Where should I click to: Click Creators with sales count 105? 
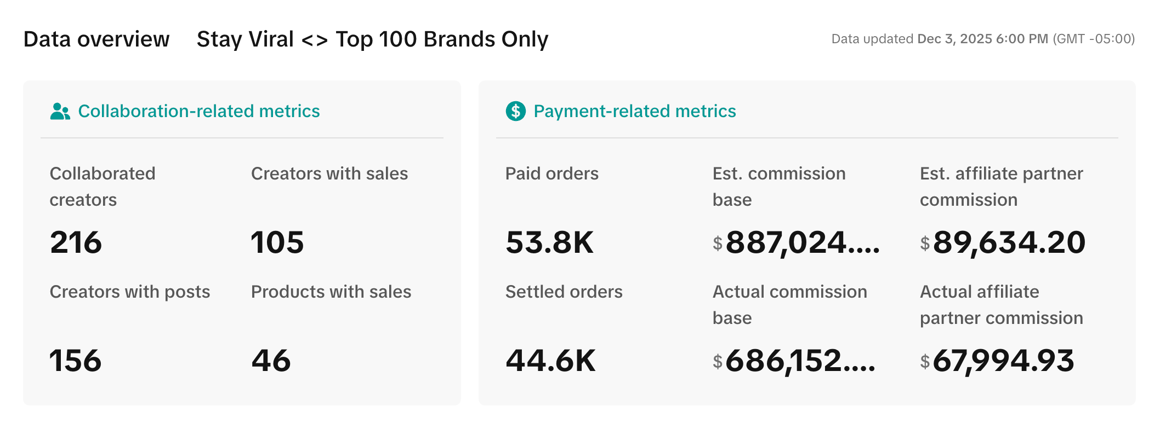pyautogui.click(x=277, y=242)
